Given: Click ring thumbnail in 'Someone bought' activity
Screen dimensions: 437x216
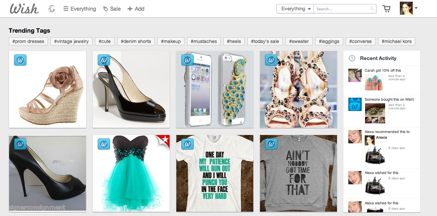Looking at the screenshot, I should click(x=375, y=113).
